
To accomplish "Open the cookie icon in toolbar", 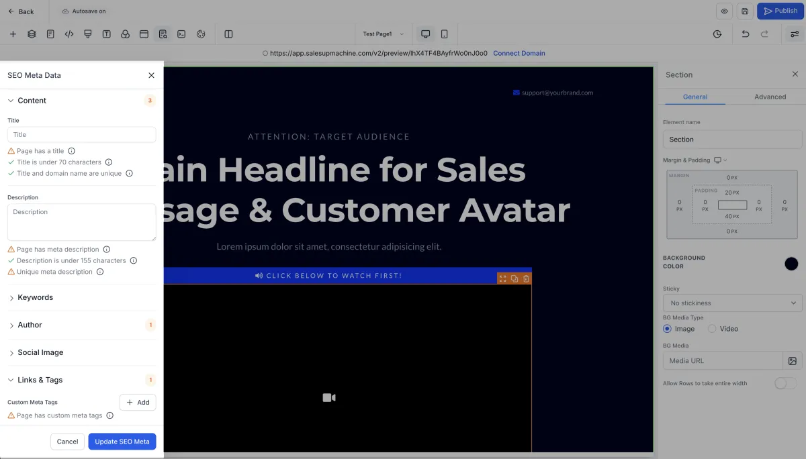I will [x=200, y=34].
